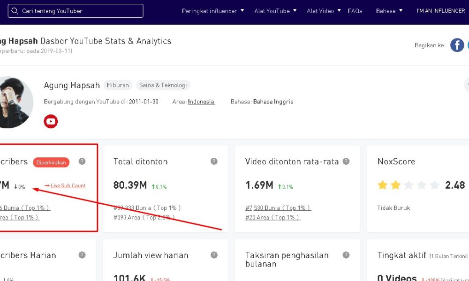
Task: Click the NoxScore card title
Action: [396, 162]
